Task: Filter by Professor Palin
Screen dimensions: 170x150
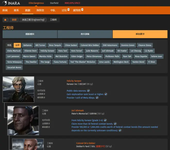Action: click(112, 56)
